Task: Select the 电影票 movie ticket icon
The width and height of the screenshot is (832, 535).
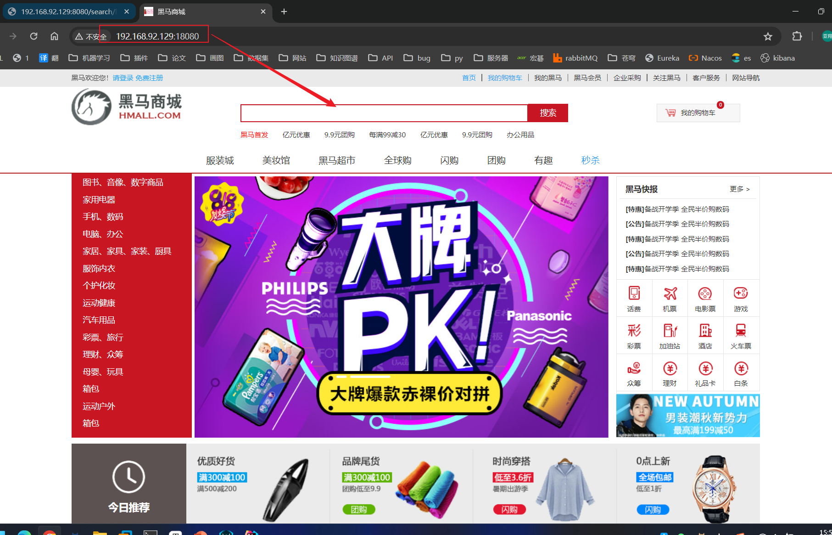Action: tap(705, 293)
